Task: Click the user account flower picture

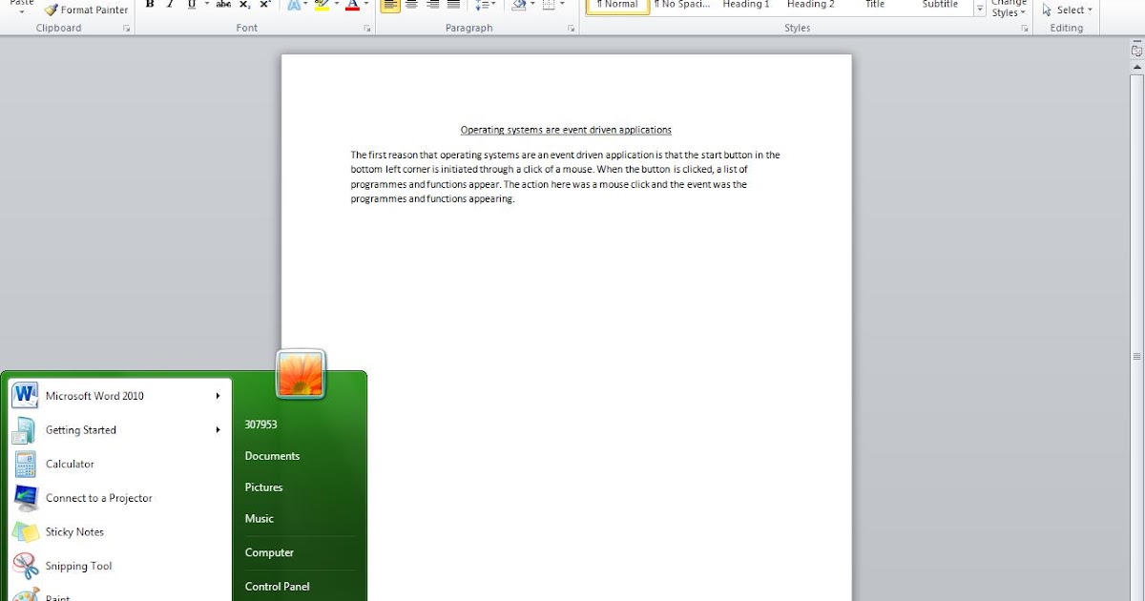Action: 301,373
